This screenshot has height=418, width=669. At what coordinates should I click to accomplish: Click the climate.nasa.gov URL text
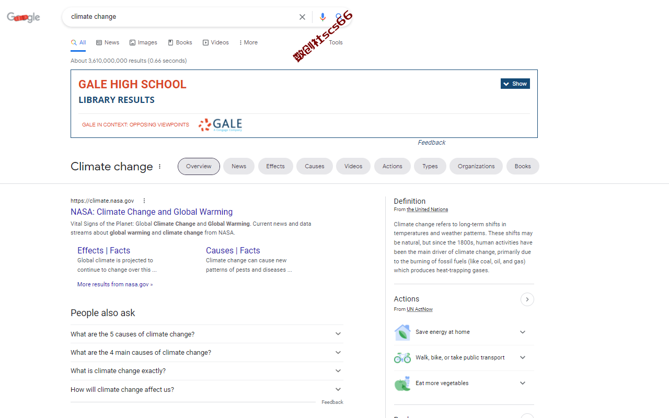pos(102,201)
